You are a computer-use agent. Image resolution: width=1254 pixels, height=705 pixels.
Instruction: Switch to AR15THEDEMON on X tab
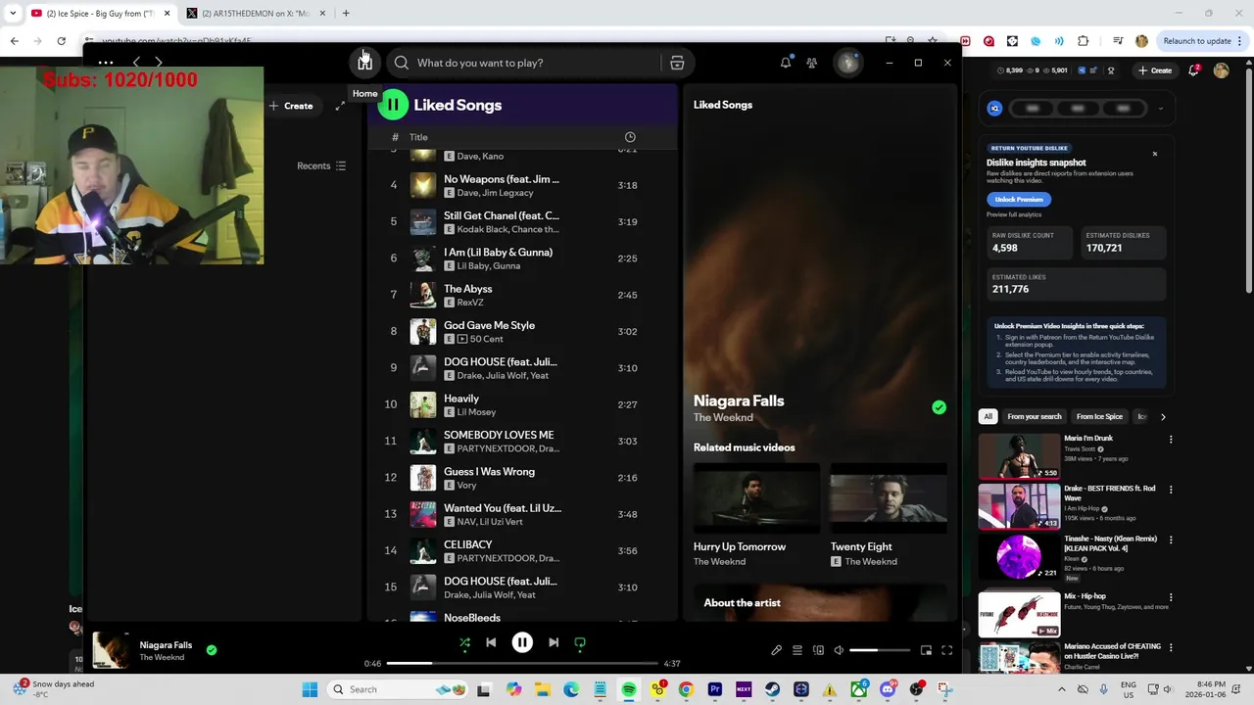point(257,14)
